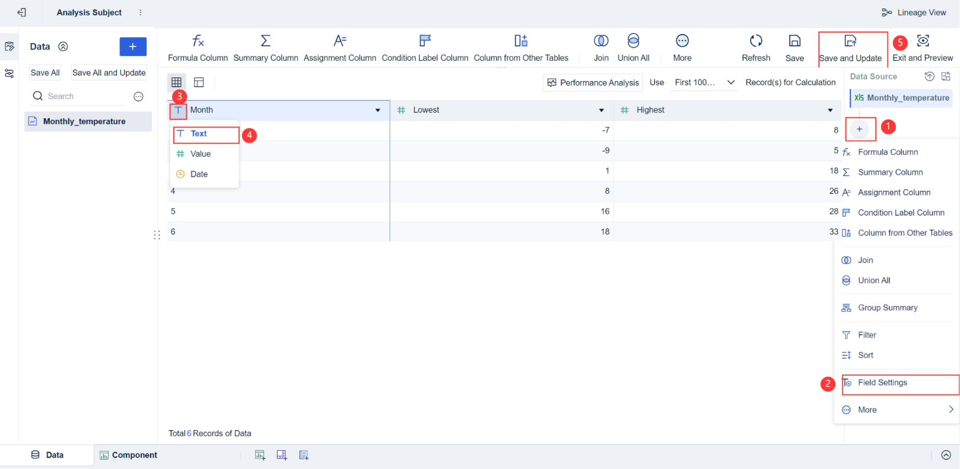
Task: Open Performance Analysis
Action: coord(593,83)
